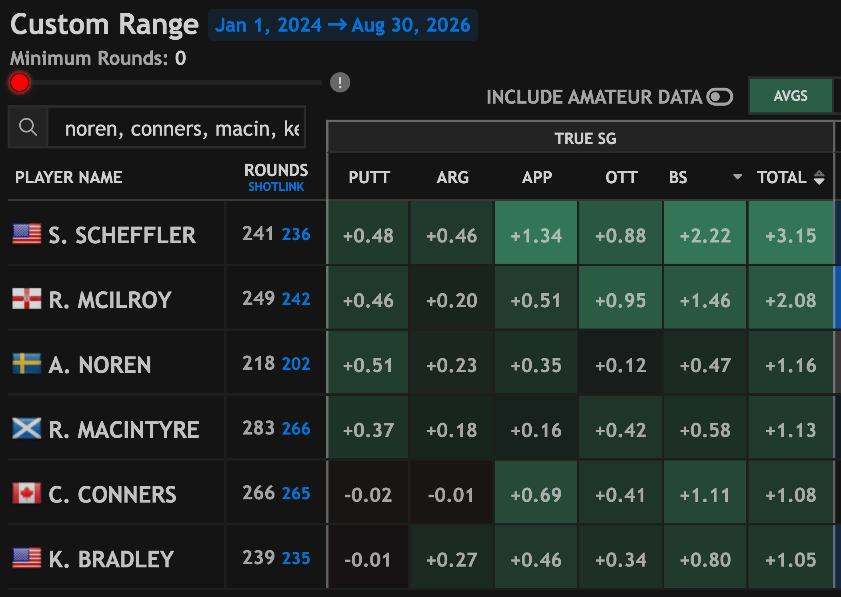This screenshot has height=597, width=841.
Task: Click the Northern Ireland flag by R. McIlroy
Action: 27,299
